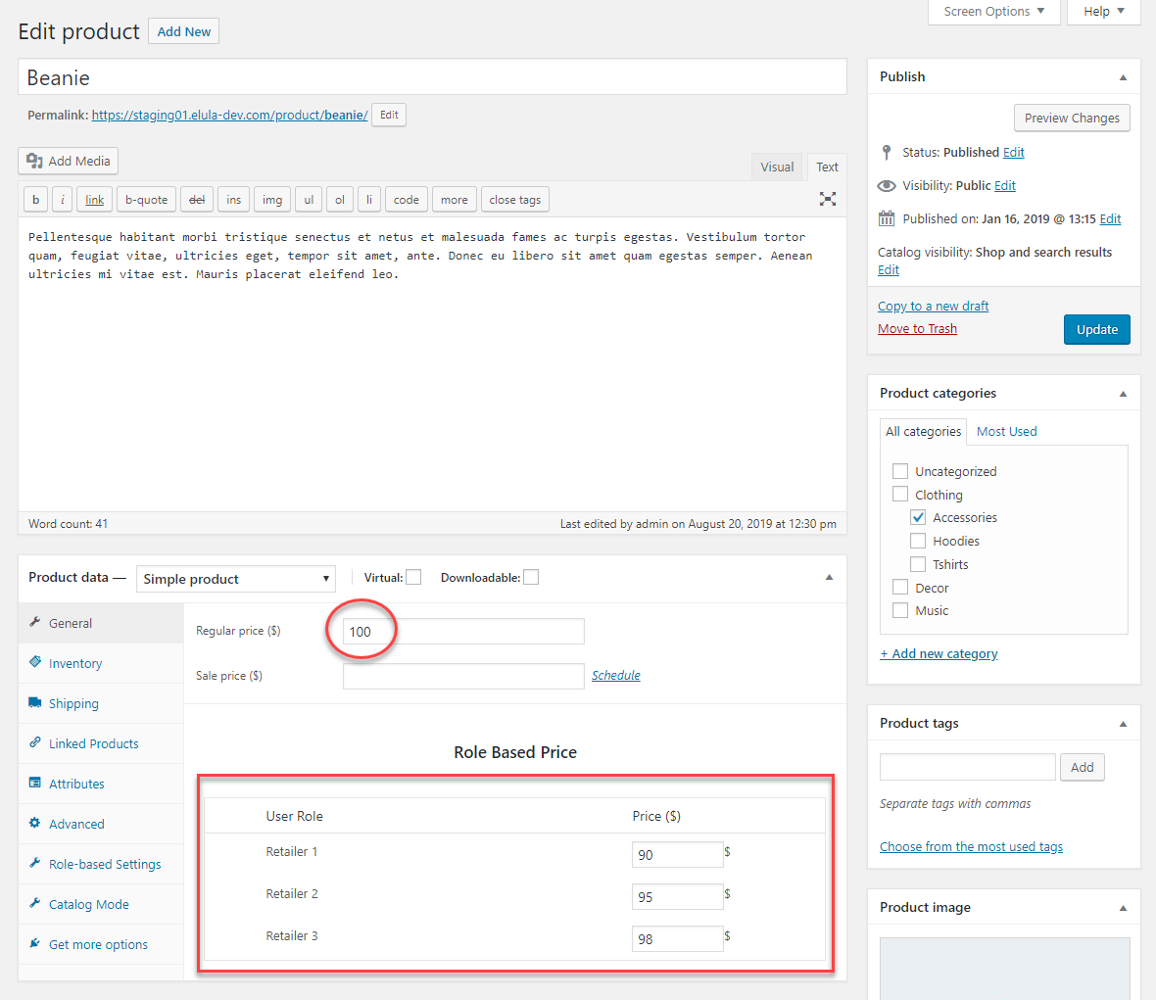
Task: Click the Attributes list icon
Action: [34, 783]
